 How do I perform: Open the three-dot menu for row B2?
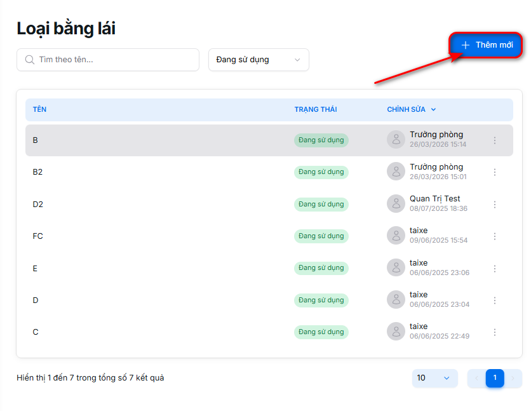[x=495, y=172]
